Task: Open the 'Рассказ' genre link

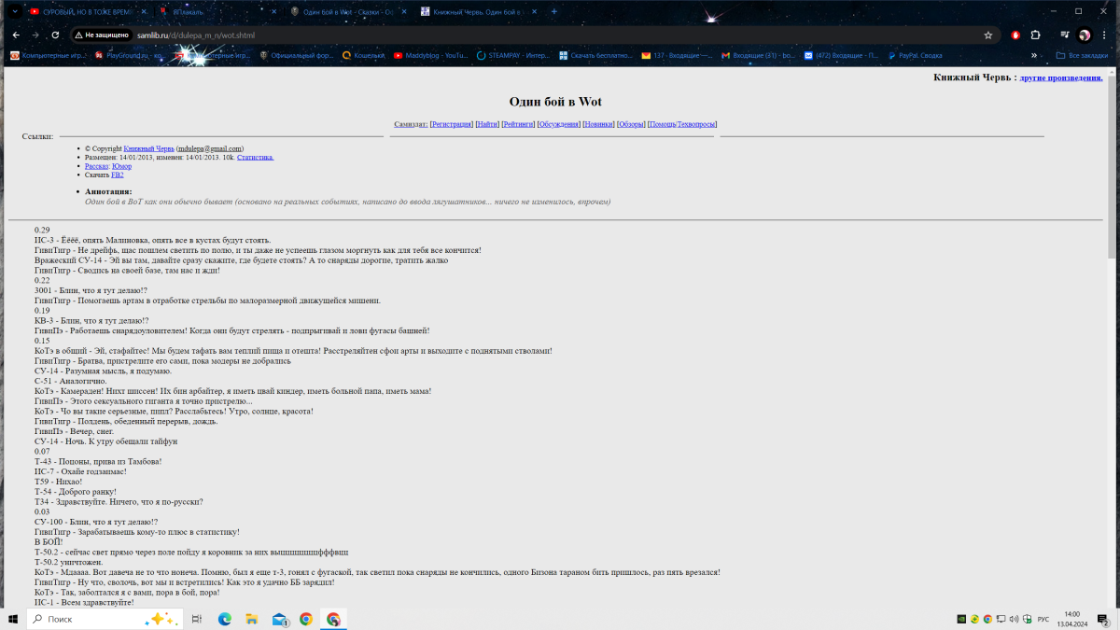Action: click(x=96, y=166)
